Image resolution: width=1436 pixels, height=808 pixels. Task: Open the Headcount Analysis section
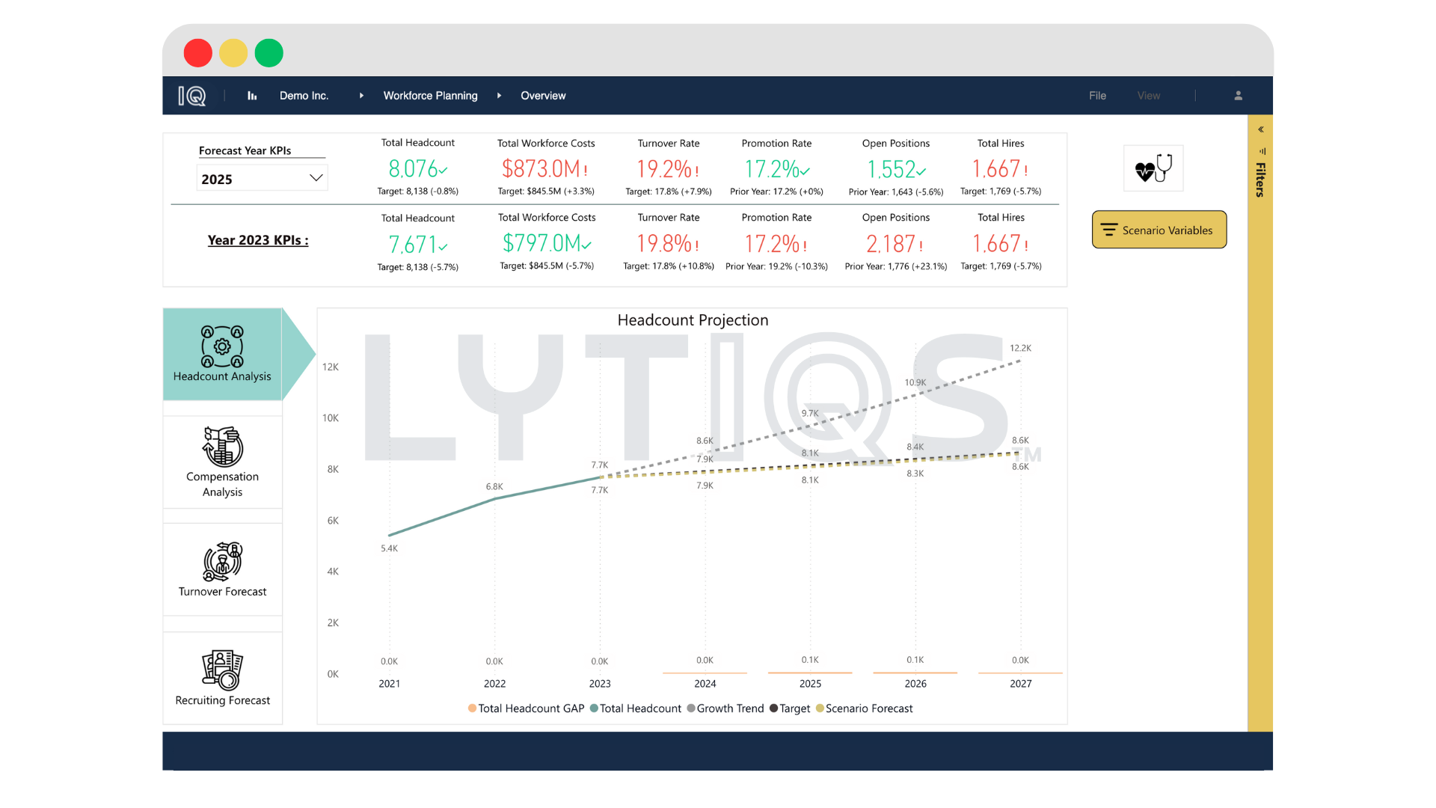[x=222, y=354]
